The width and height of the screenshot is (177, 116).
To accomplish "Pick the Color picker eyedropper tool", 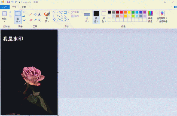I will click(x=35, y=20).
